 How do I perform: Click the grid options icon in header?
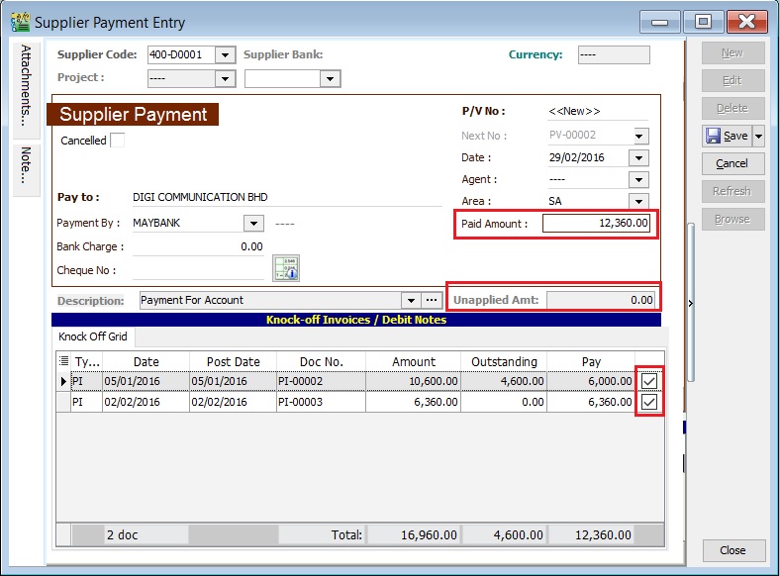click(64, 361)
